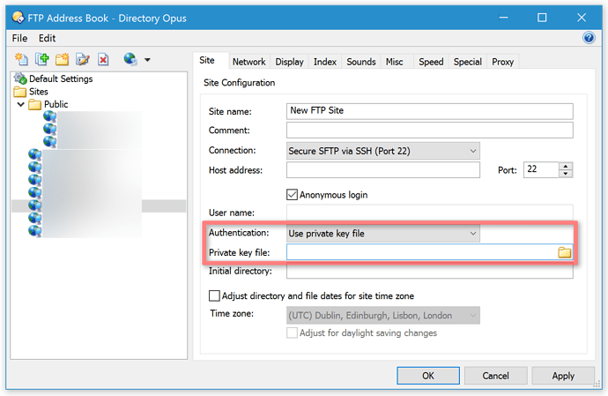The width and height of the screenshot is (608, 396).
Task: Collapse the Public folder chevron
Action: click(21, 104)
